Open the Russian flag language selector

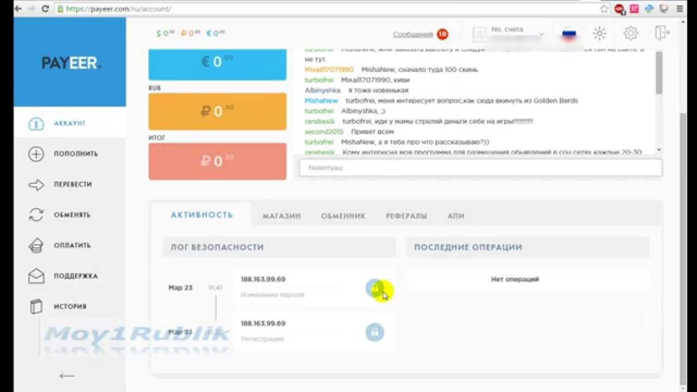(x=569, y=34)
